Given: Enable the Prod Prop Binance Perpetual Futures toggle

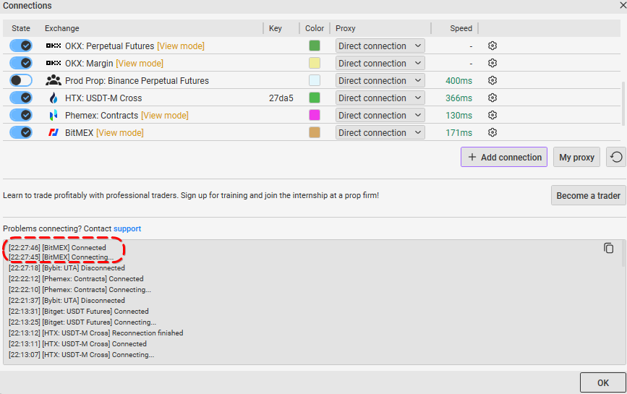Looking at the screenshot, I should (x=21, y=80).
